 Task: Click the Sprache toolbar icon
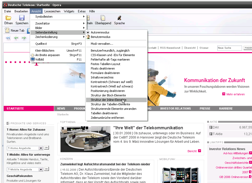click(119, 18)
